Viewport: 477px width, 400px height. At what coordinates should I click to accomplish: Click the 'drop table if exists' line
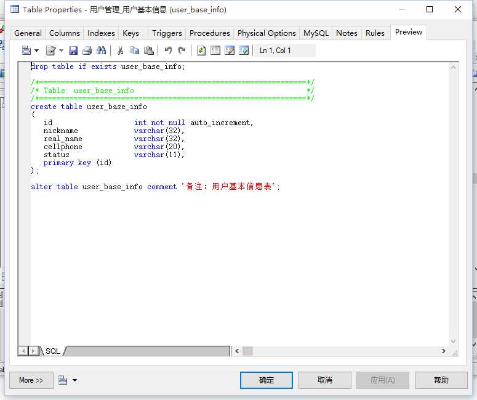pos(108,67)
